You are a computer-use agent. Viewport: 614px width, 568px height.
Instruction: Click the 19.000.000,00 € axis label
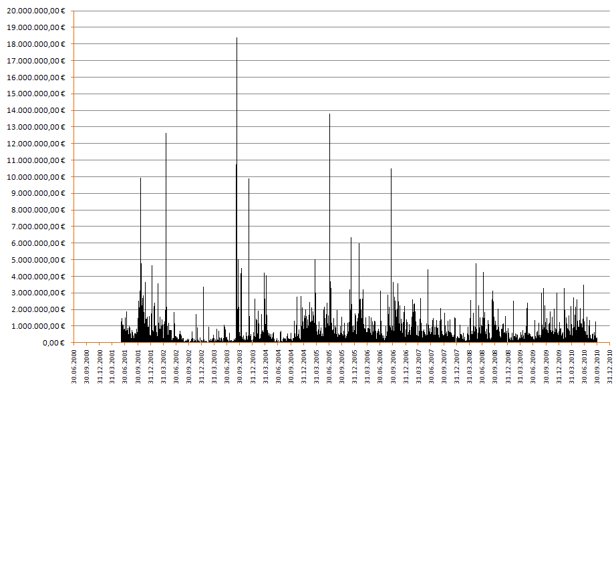[x=36, y=27]
